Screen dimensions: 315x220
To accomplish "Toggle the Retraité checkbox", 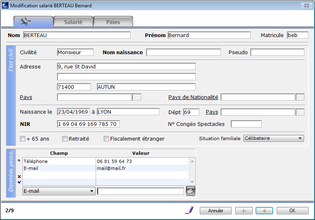I will click(x=65, y=139).
